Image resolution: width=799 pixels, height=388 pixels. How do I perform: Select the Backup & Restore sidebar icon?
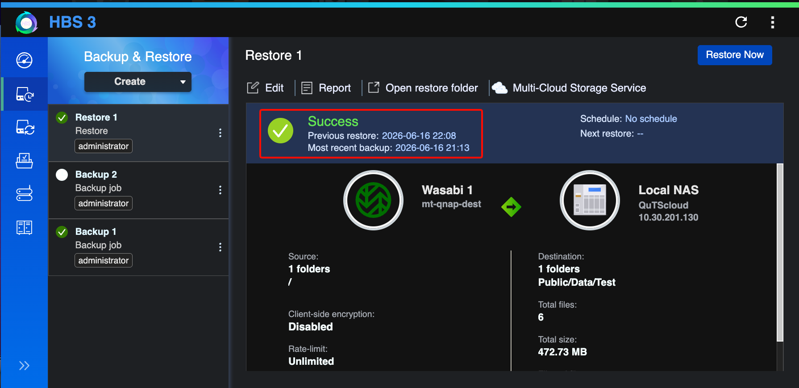[25, 94]
